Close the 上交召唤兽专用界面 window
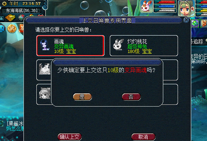The image size is (207, 141). point(186,20)
